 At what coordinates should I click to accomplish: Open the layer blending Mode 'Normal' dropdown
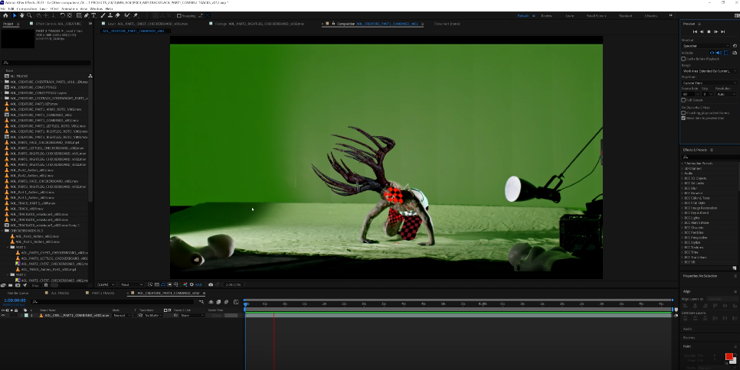[x=123, y=316]
